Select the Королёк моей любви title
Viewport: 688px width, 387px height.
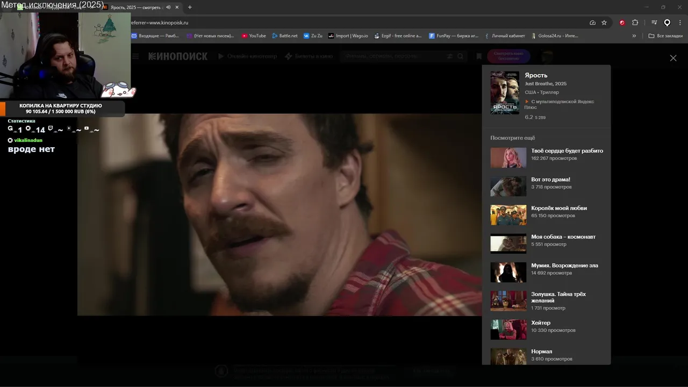click(x=559, y=208)
